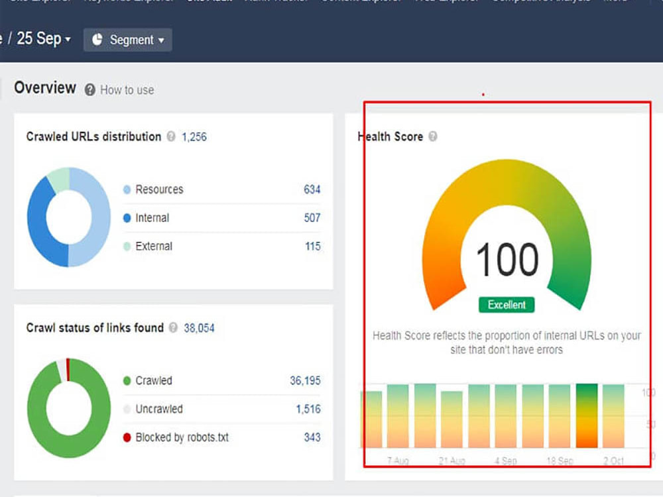Viewport: 663px width, 497px height.
Task: Click the 115 External count
Action: pyautogui.click(x=312, y=246)
